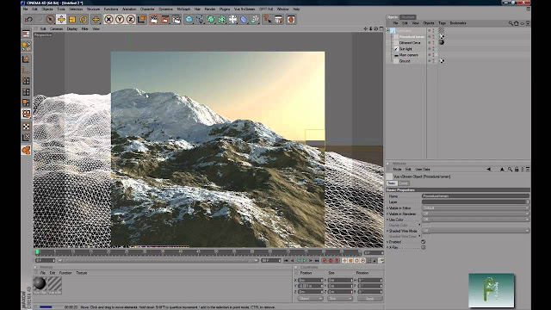Switch to the Structure tab

[x=407, y=17]
